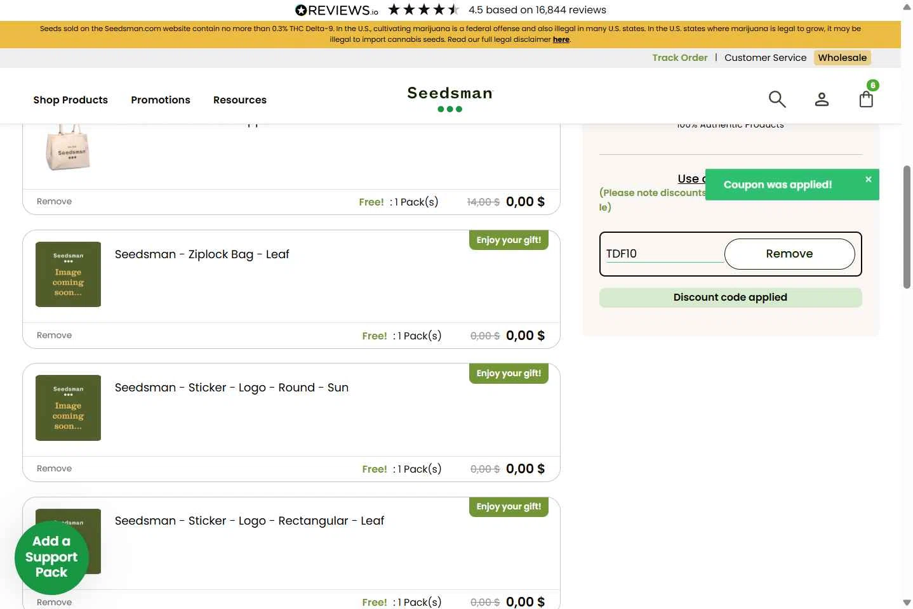Open the search magnifier icon
Image resolution: width=913 pixels, height=609 pixels.
pos(777,99)
